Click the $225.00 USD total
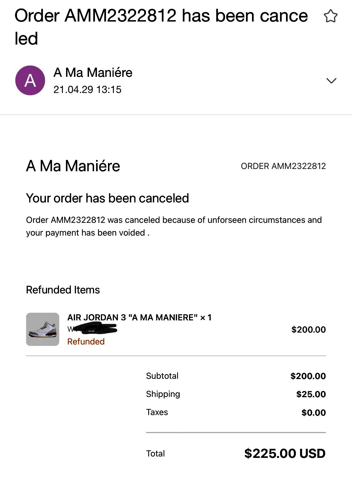The image size is (352, 480). [x=285, y=453]
